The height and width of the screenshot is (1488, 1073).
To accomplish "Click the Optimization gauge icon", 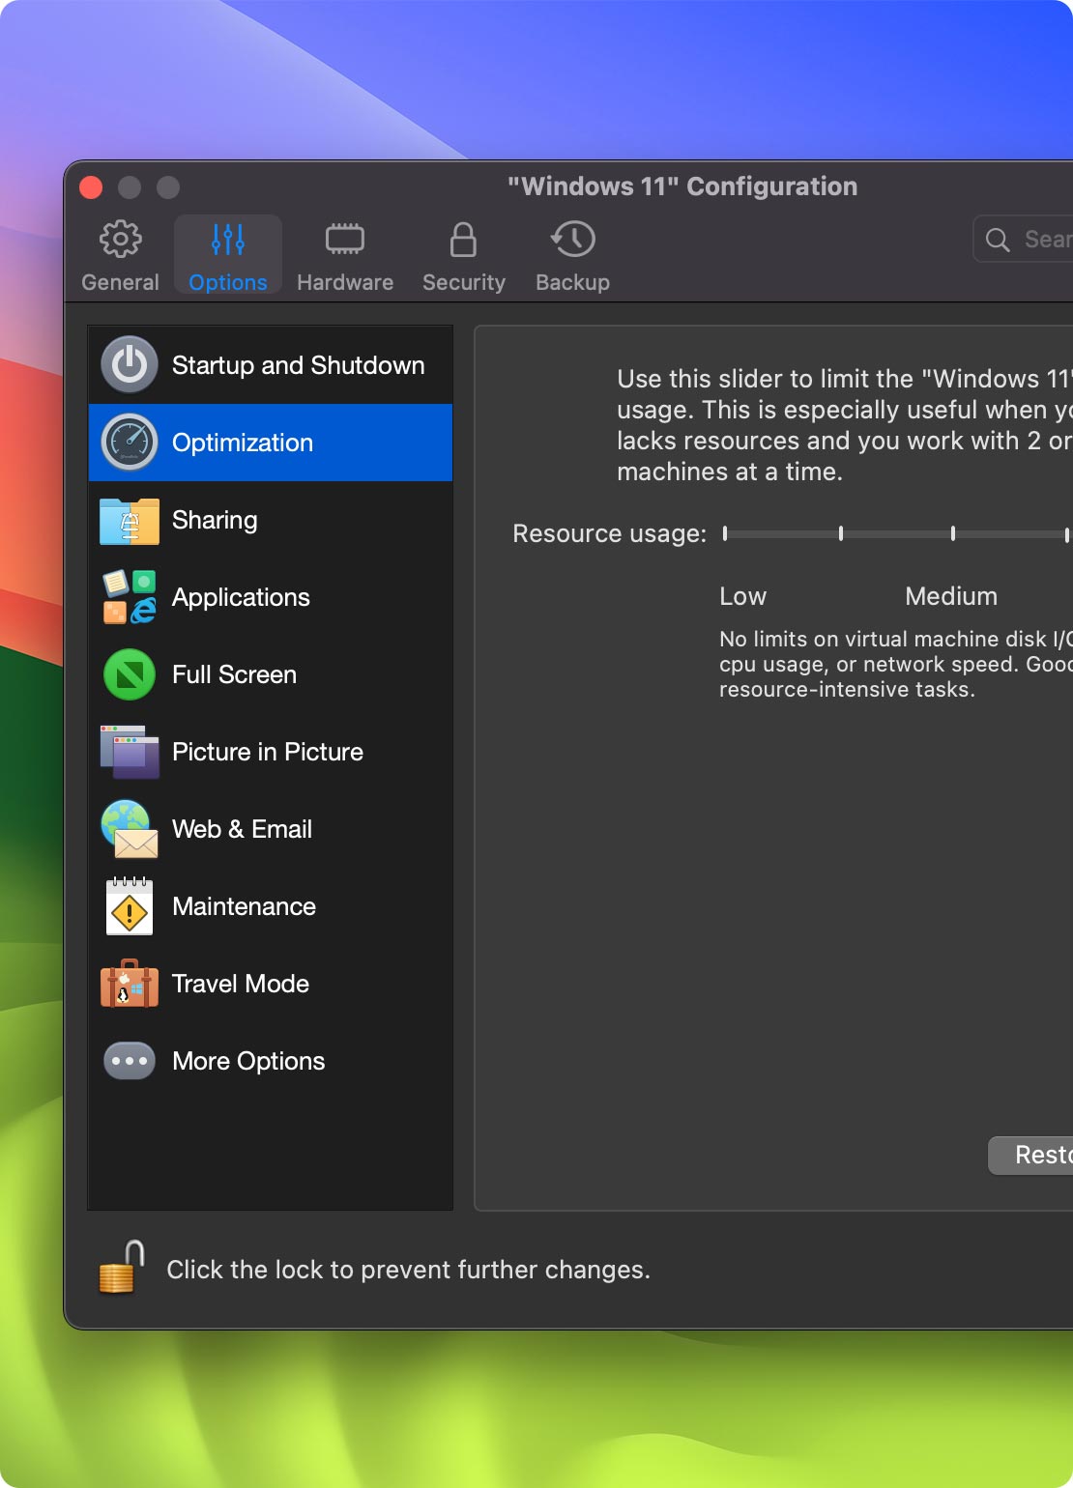I will pos(129,442).
